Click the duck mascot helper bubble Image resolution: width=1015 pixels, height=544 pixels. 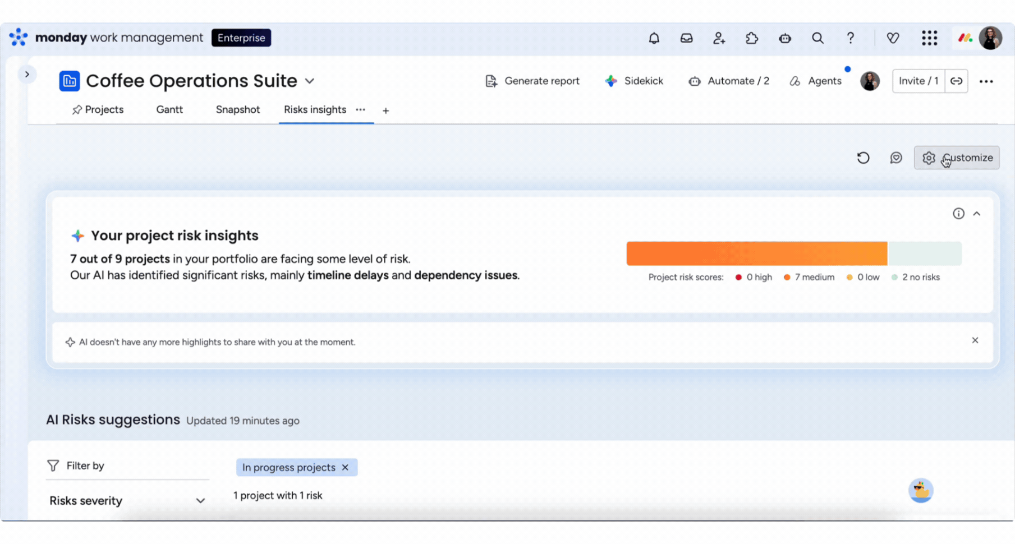pos(921,491)
